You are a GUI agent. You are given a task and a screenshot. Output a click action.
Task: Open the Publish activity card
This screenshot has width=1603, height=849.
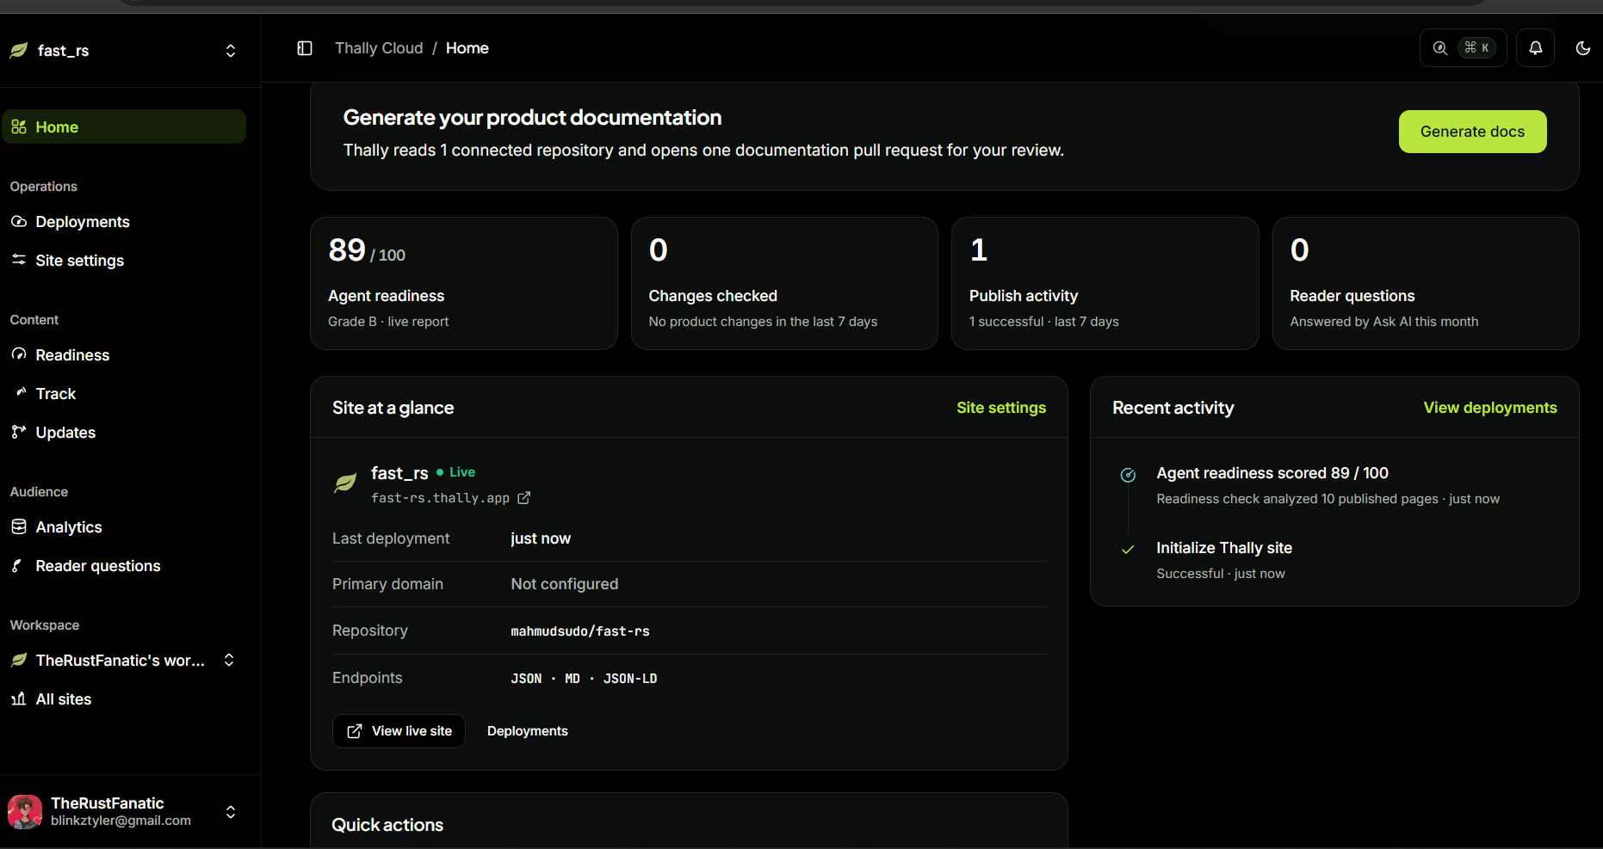click(1105, 283)
